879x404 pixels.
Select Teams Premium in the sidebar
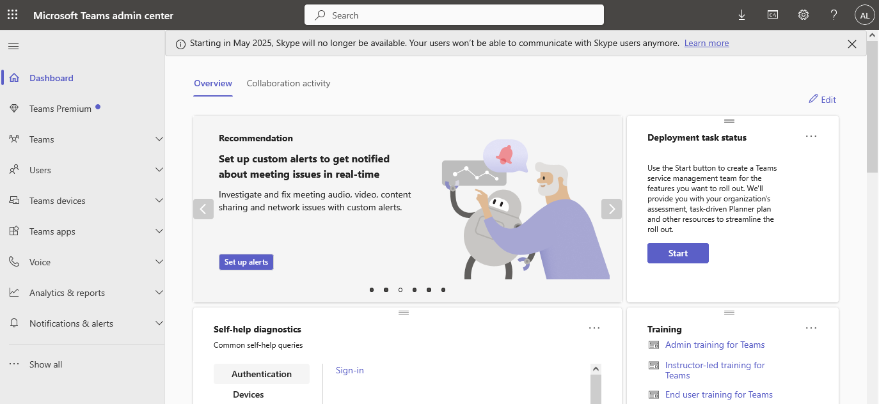[60, 109]
